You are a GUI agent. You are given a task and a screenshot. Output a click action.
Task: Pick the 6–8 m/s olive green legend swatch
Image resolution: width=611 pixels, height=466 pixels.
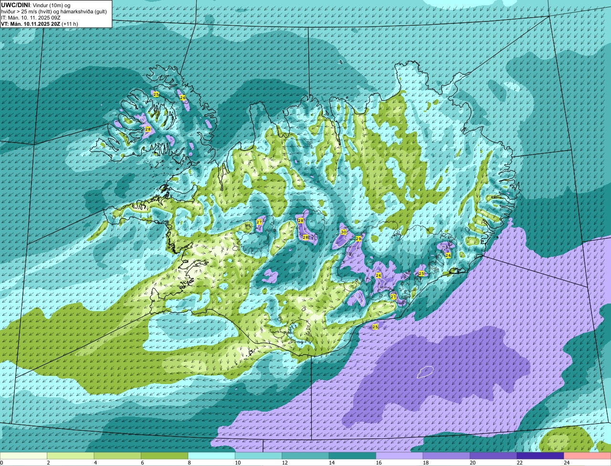point(165,456)
